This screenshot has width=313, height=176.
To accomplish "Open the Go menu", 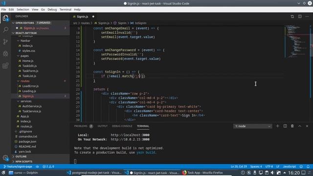I will pos(43,9).
